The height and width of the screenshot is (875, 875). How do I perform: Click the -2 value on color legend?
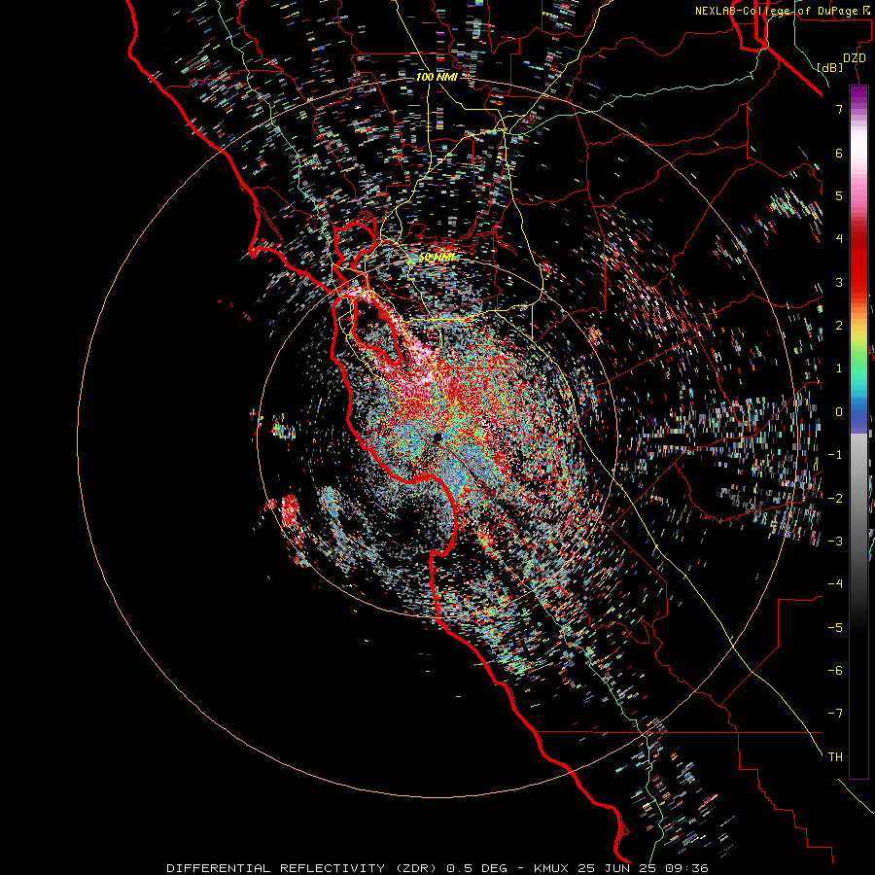click(835, 498)
